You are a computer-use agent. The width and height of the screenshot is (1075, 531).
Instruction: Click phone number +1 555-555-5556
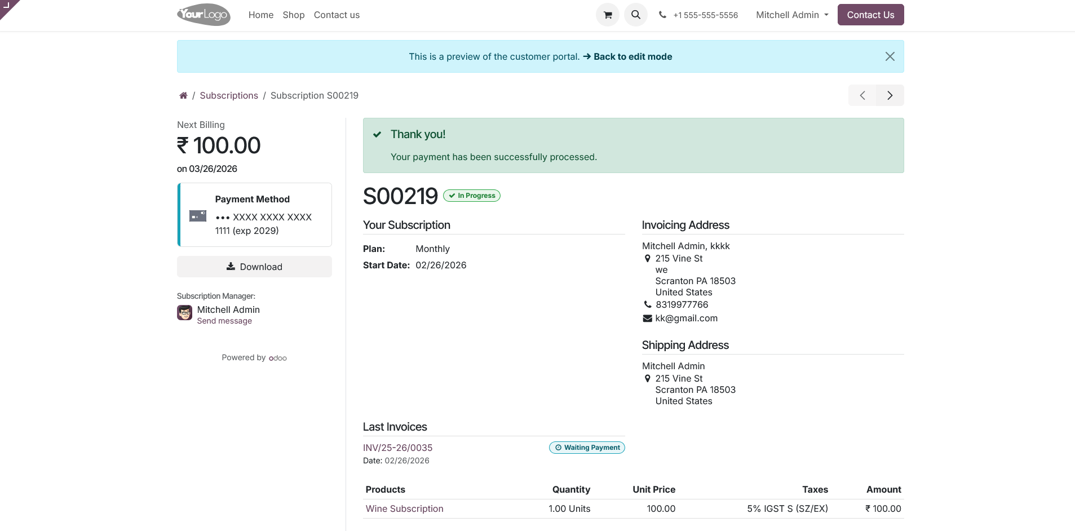pos(705,15)
